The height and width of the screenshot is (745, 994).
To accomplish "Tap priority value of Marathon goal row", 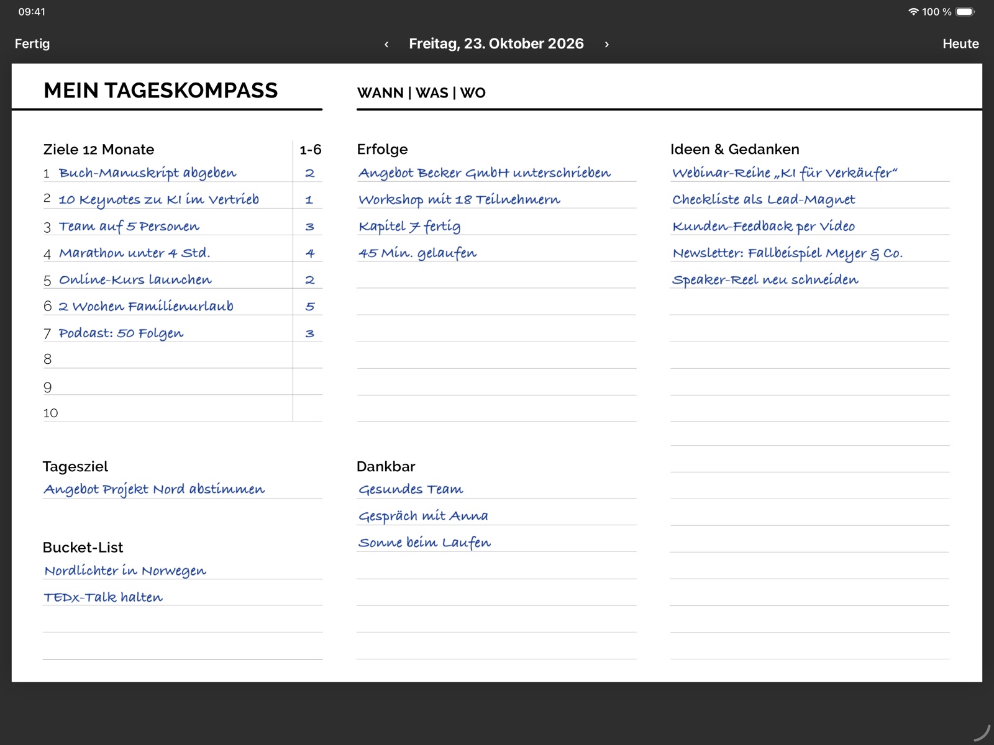I will click(x=309, y=253).
